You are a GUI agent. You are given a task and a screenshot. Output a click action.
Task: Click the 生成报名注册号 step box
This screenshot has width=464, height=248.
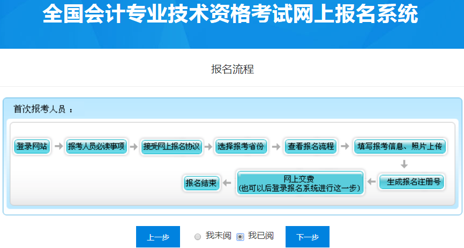(x=411, y=182)
